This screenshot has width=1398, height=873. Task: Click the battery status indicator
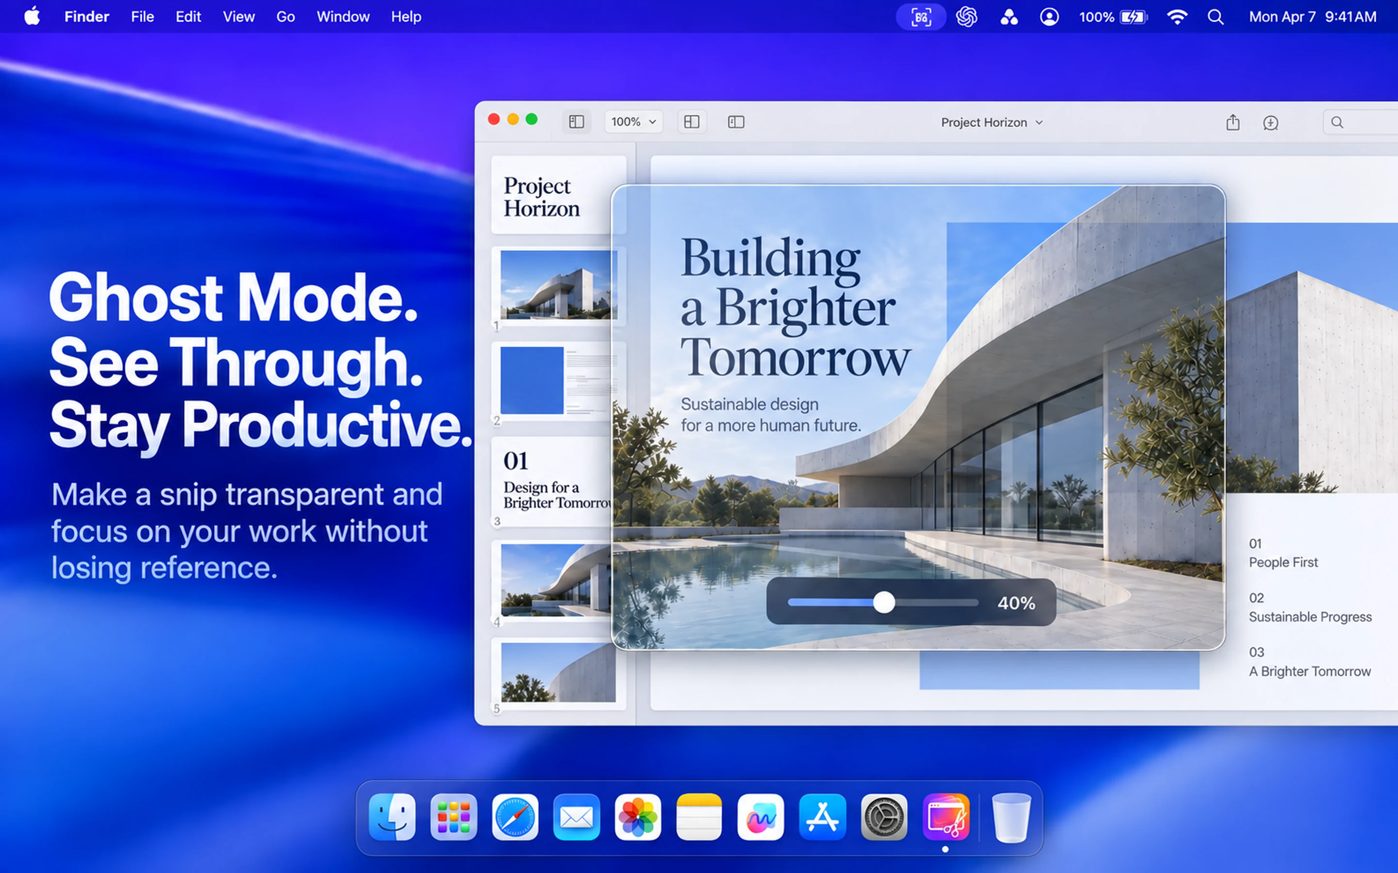click(1113, 17)
